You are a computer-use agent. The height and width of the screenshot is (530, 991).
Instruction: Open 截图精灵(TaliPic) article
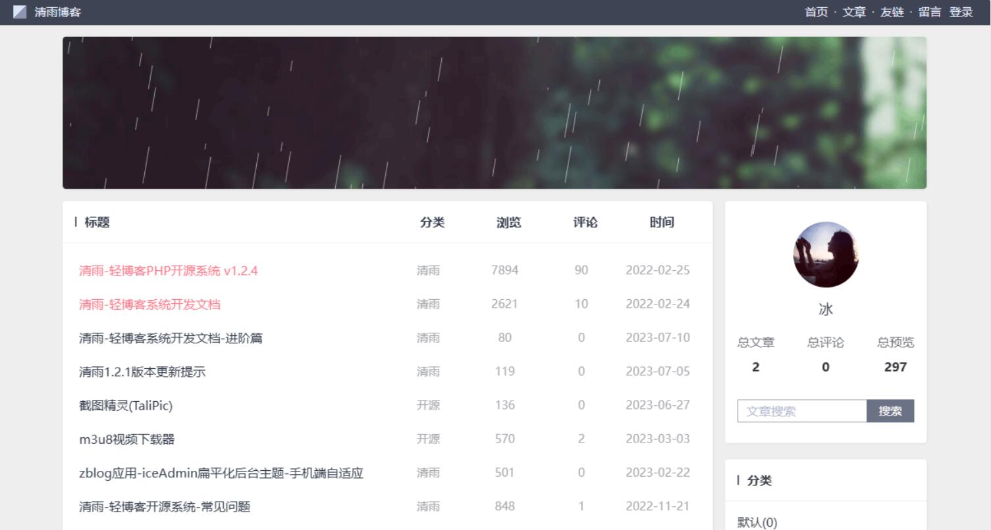click(125, 405)
